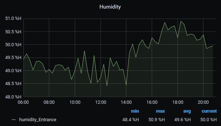
Task: Open the Humidity panel title menu
Action: coord(110,7)
